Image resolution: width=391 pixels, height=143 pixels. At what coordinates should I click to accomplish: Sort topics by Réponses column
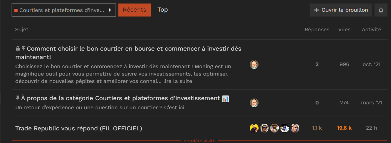(317, 30)
